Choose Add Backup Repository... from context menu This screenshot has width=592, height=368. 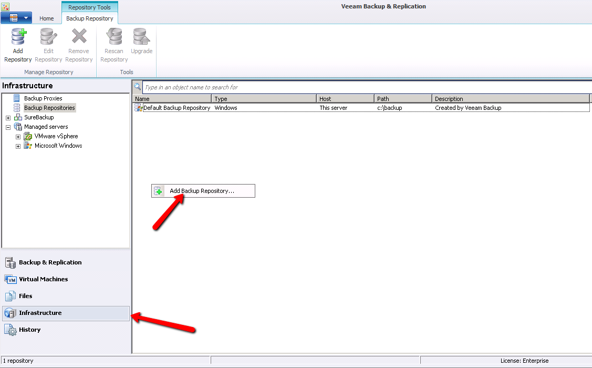tap(203, 191)
